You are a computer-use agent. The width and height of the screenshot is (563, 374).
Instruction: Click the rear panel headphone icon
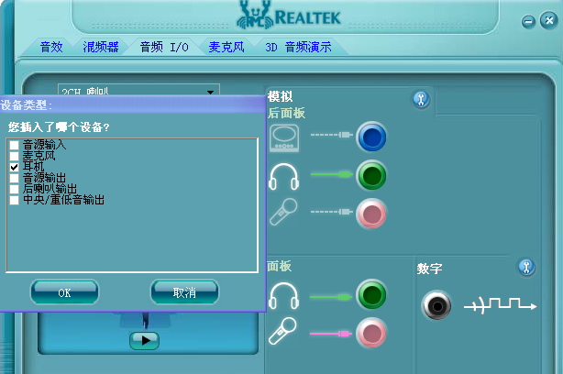pos(284,175)
